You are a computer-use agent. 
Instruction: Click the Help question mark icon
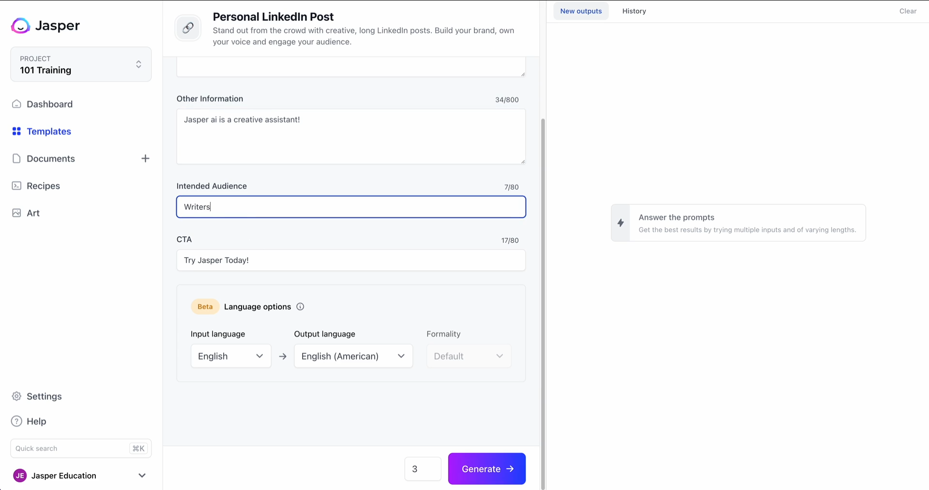point(16,421)
